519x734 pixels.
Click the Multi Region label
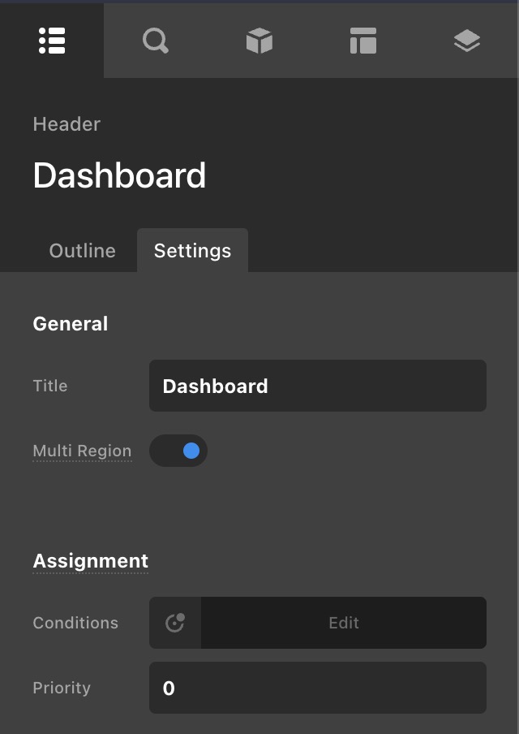point(82,451)
